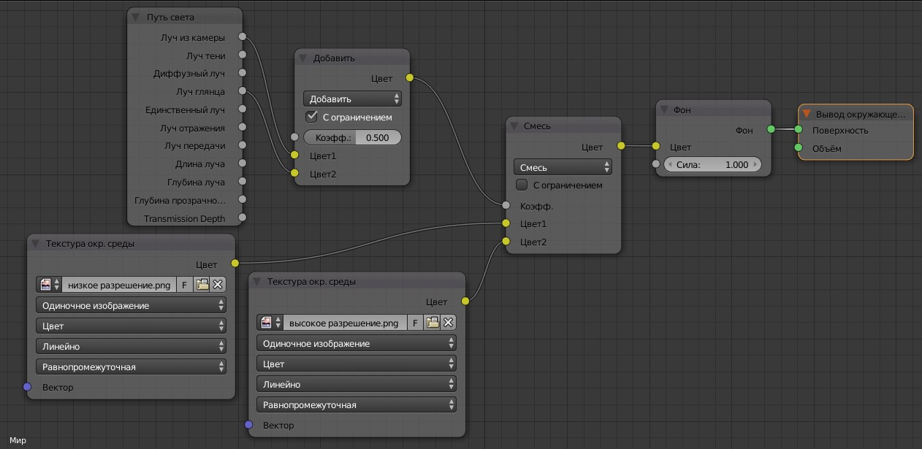The image size is (922, 449).
Task: Open the Смесь blend type dropdown
Action: click(x=563, y=167)
